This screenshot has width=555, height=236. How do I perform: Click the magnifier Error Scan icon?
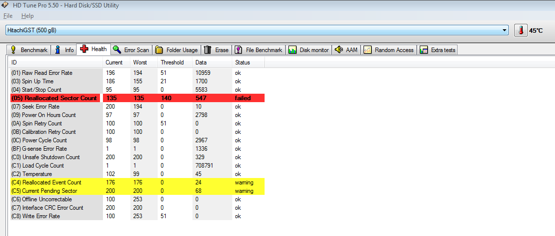pos(117,50)
